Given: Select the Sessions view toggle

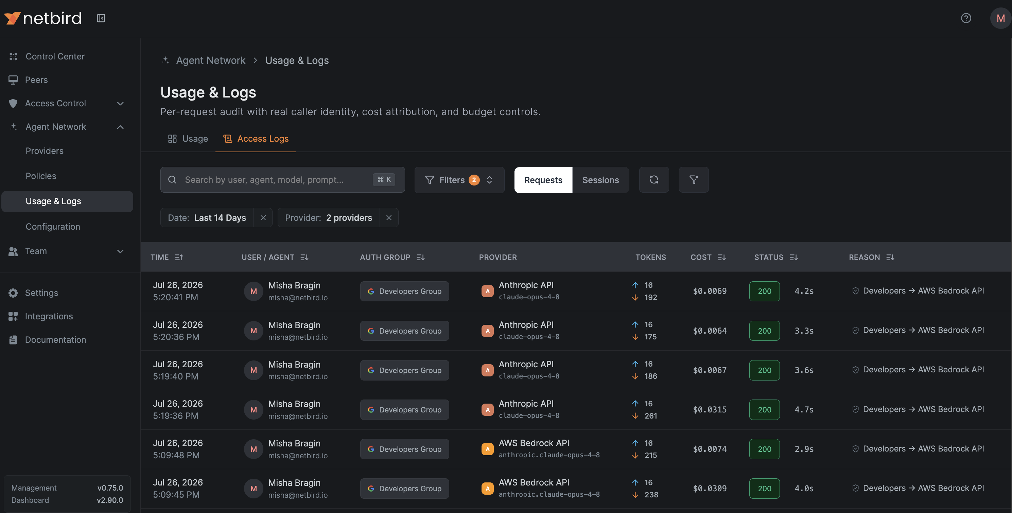Looking at the screenshot, I should tap(600, 180).
